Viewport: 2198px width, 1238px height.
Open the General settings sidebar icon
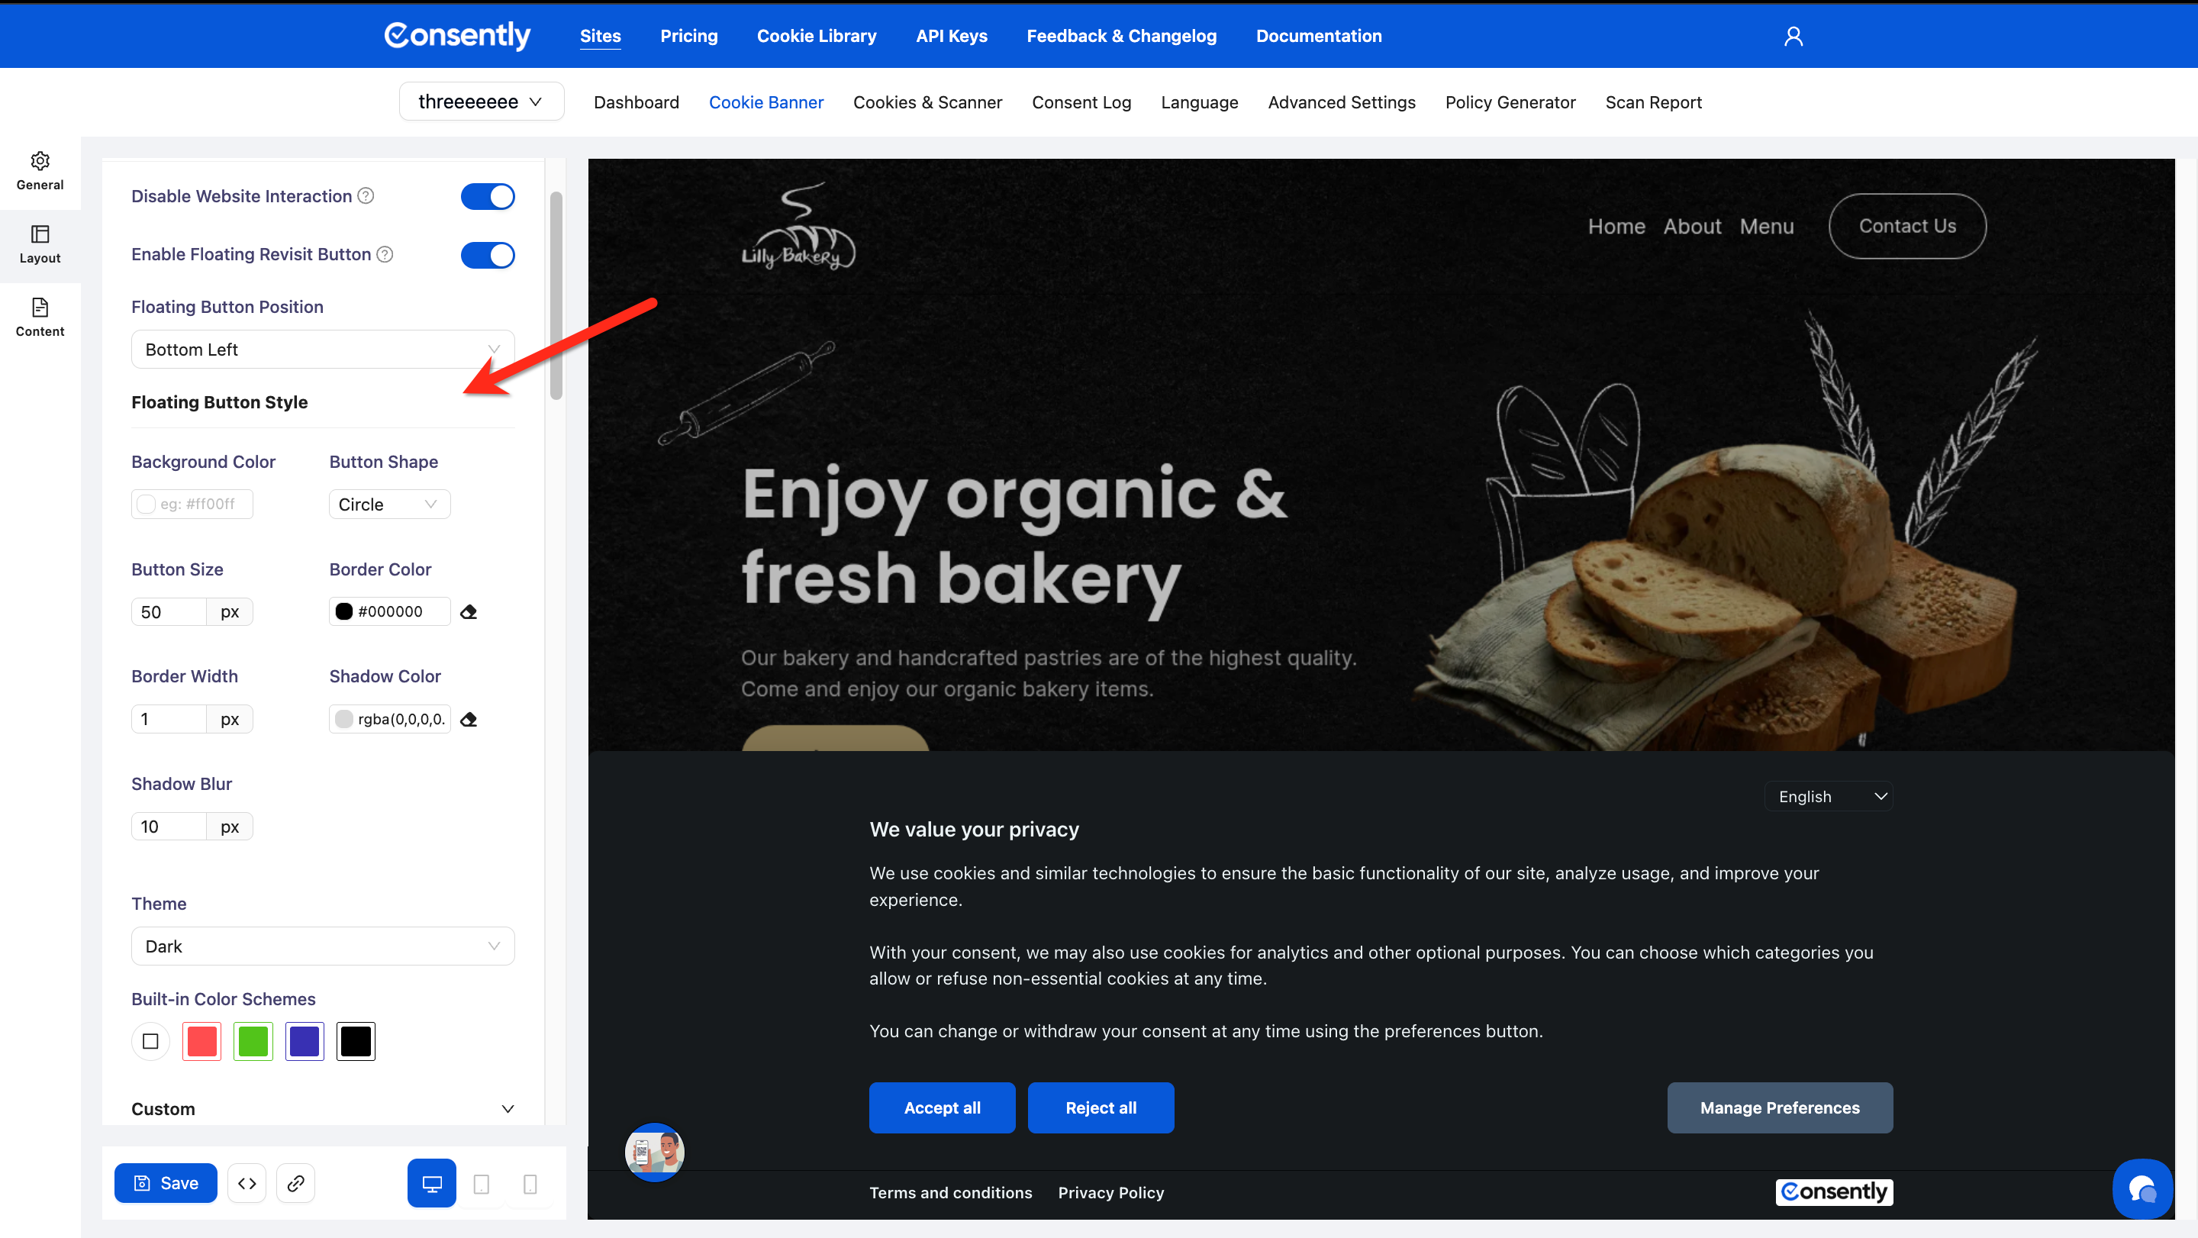[x=40, y=171]
